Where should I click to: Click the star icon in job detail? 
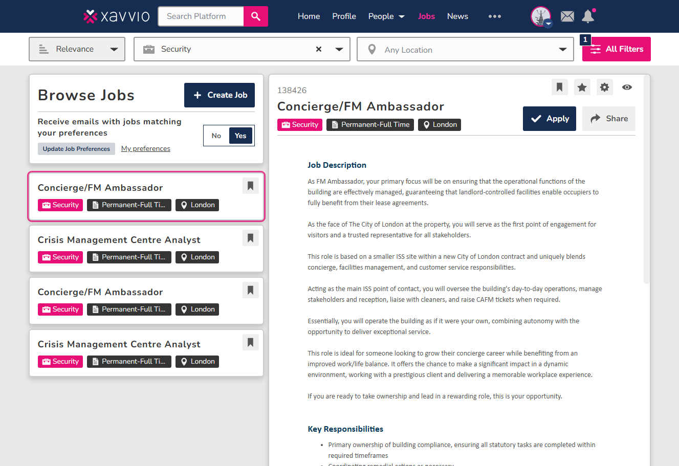pyautogui.click(x=582, y=87)
